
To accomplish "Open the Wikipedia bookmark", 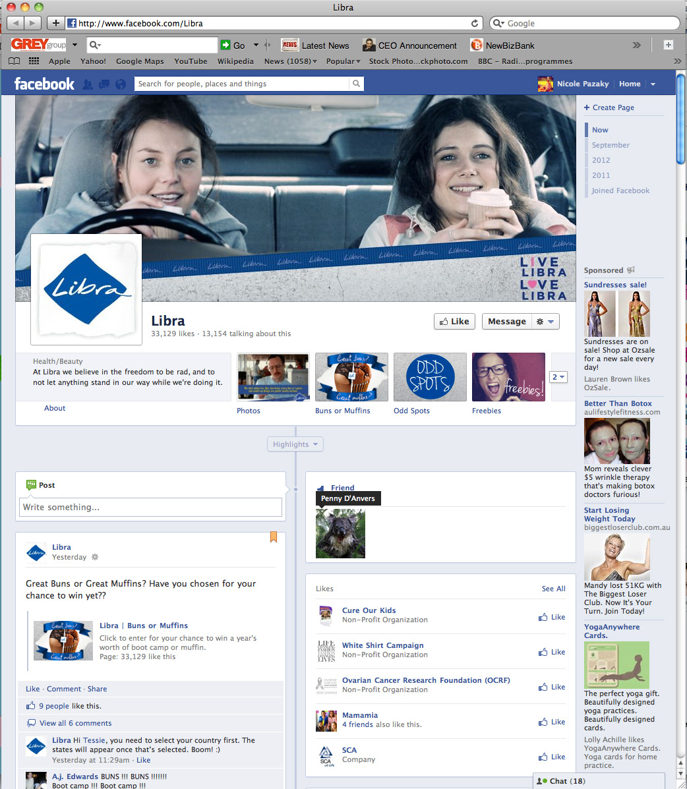I will click(x=235, y=61).
